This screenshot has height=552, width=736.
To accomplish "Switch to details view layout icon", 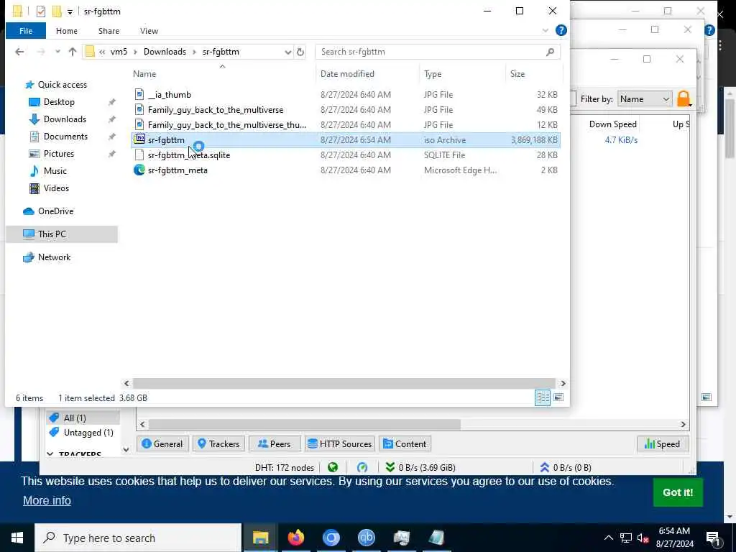I will point(543,397).
